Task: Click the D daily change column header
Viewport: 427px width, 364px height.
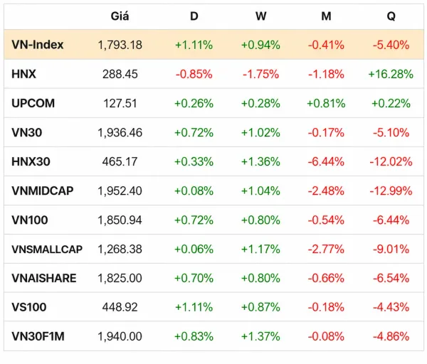Action: (x=194, y=16)
